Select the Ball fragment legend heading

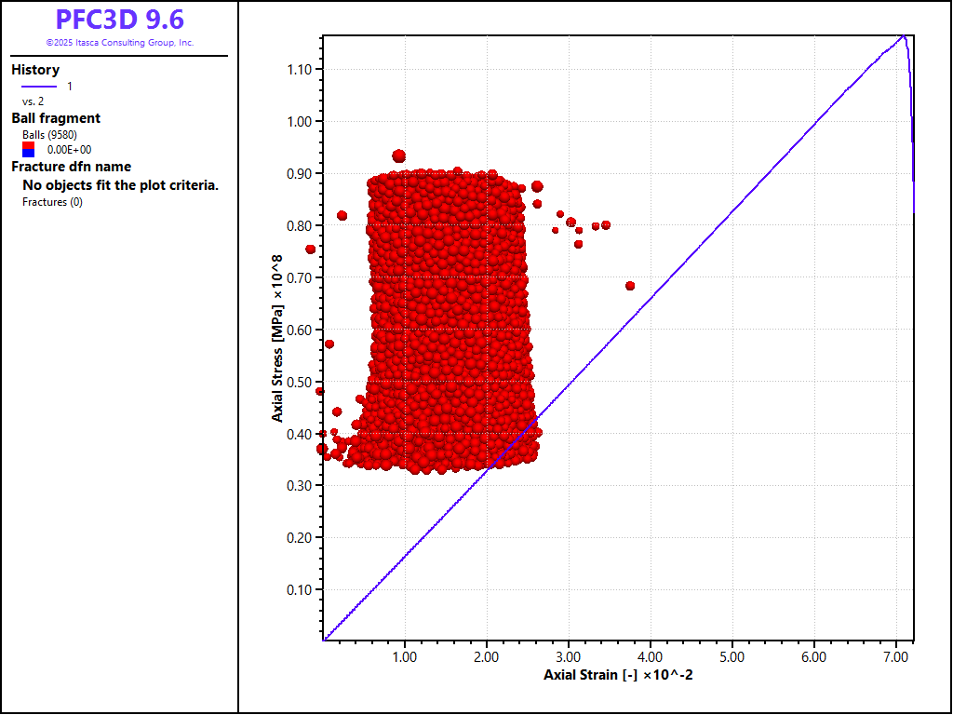point(56,118)
